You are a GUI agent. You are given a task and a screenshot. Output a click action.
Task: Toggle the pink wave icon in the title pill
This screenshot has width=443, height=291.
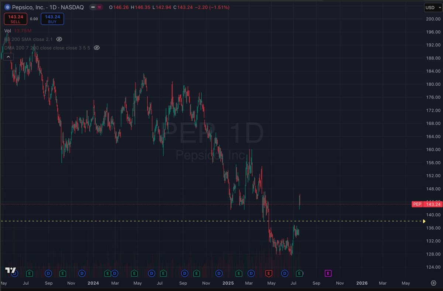[100, 7]
